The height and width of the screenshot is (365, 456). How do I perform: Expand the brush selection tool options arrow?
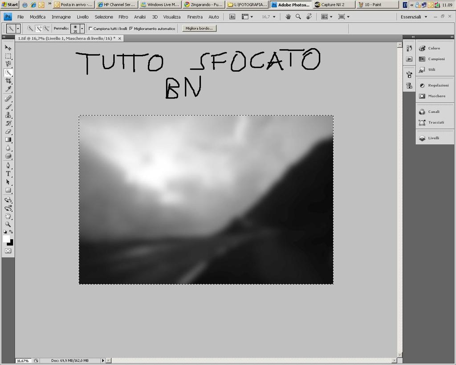pyautogui.click(x=17, y=28)
